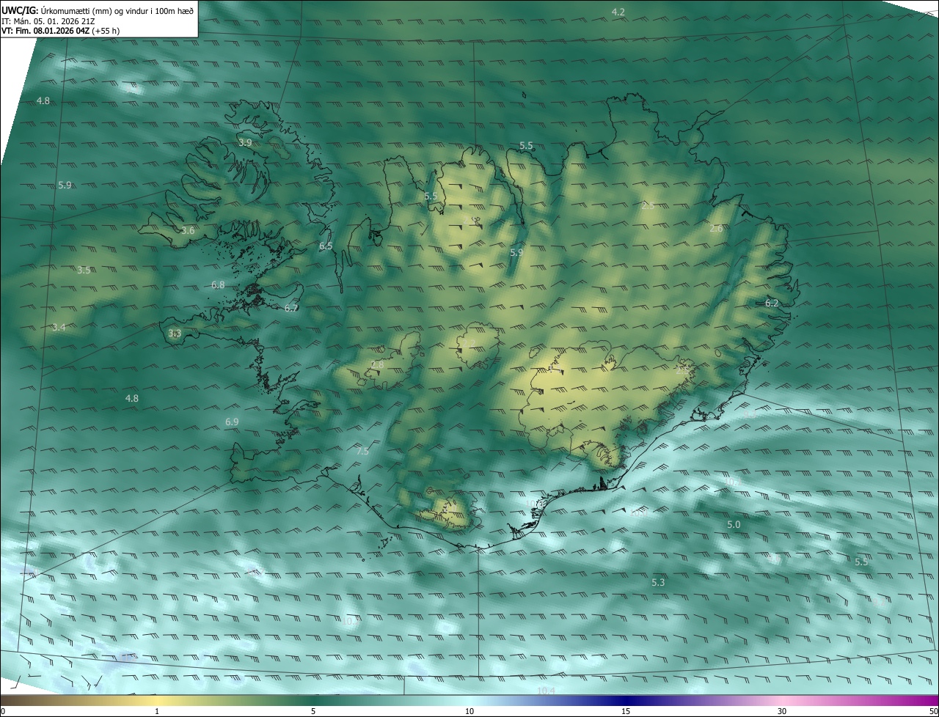This screenshot has height=717, width=939.
Task: Click the 'UWC/IG: Úrkomumætti (mm)' title line
Action: [x=98, y=11]
